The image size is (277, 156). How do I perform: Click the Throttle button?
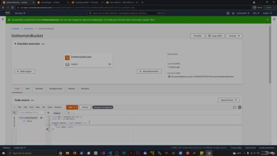197,36
